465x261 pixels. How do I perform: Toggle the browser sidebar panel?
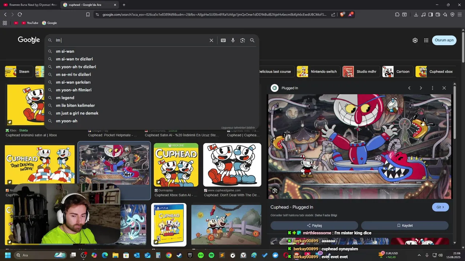[430, 14]
